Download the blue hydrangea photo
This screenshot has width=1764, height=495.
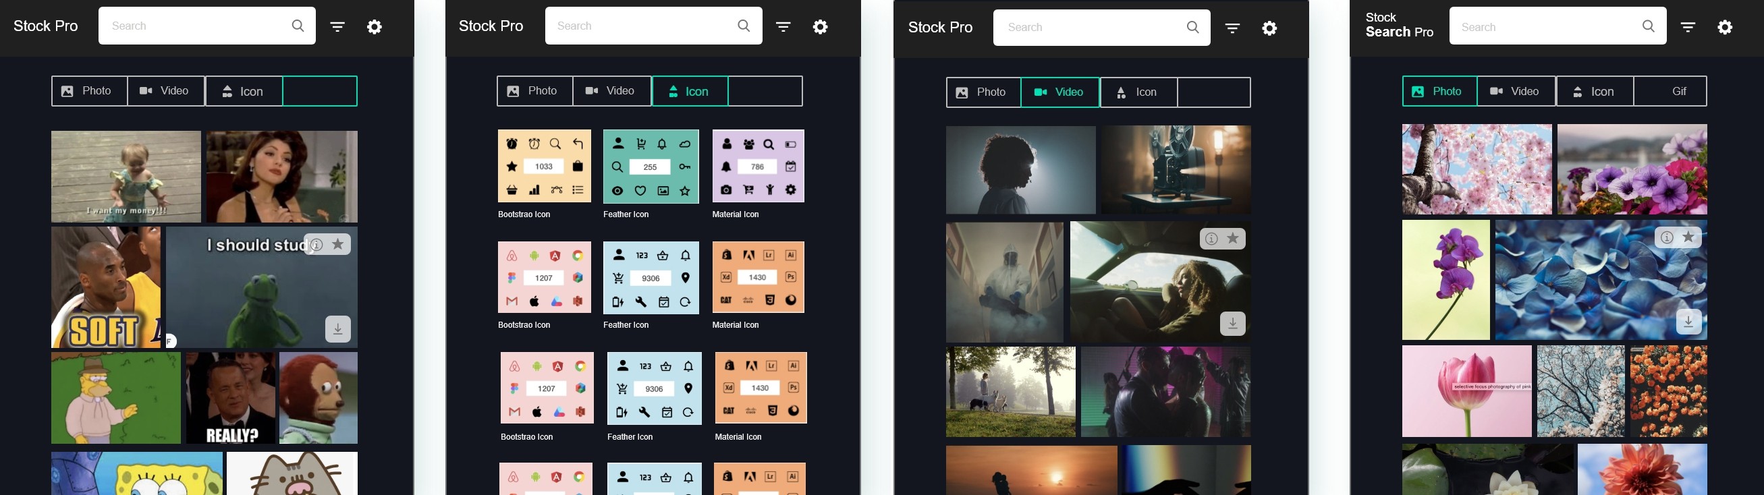click(1688, 321)
